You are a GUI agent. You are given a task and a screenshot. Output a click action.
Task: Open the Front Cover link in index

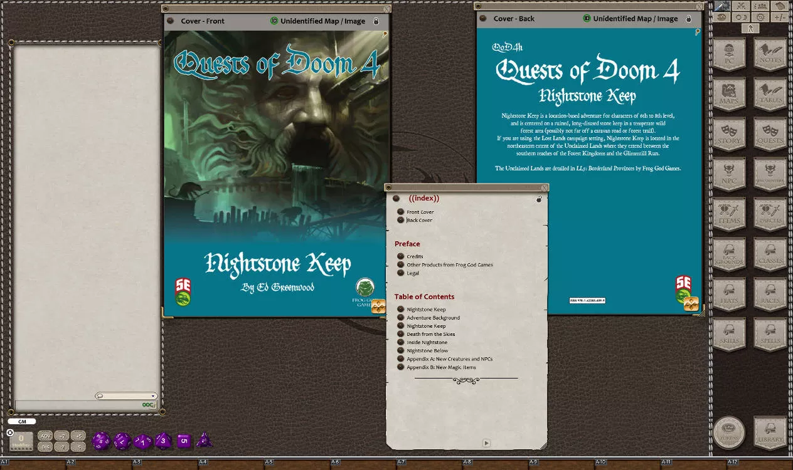pos(420,212)
